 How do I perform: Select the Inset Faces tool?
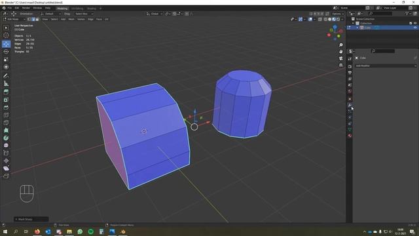(6, 100)
